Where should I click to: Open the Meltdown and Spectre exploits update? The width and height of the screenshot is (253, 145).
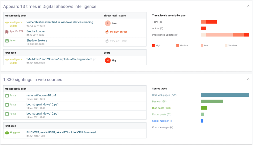pos(62,59)
